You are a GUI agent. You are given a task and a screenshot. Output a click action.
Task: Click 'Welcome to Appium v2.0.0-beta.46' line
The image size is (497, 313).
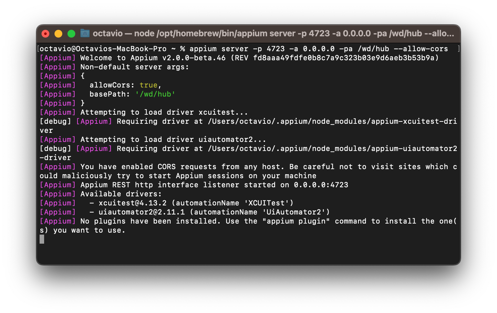tap(239, 58)
